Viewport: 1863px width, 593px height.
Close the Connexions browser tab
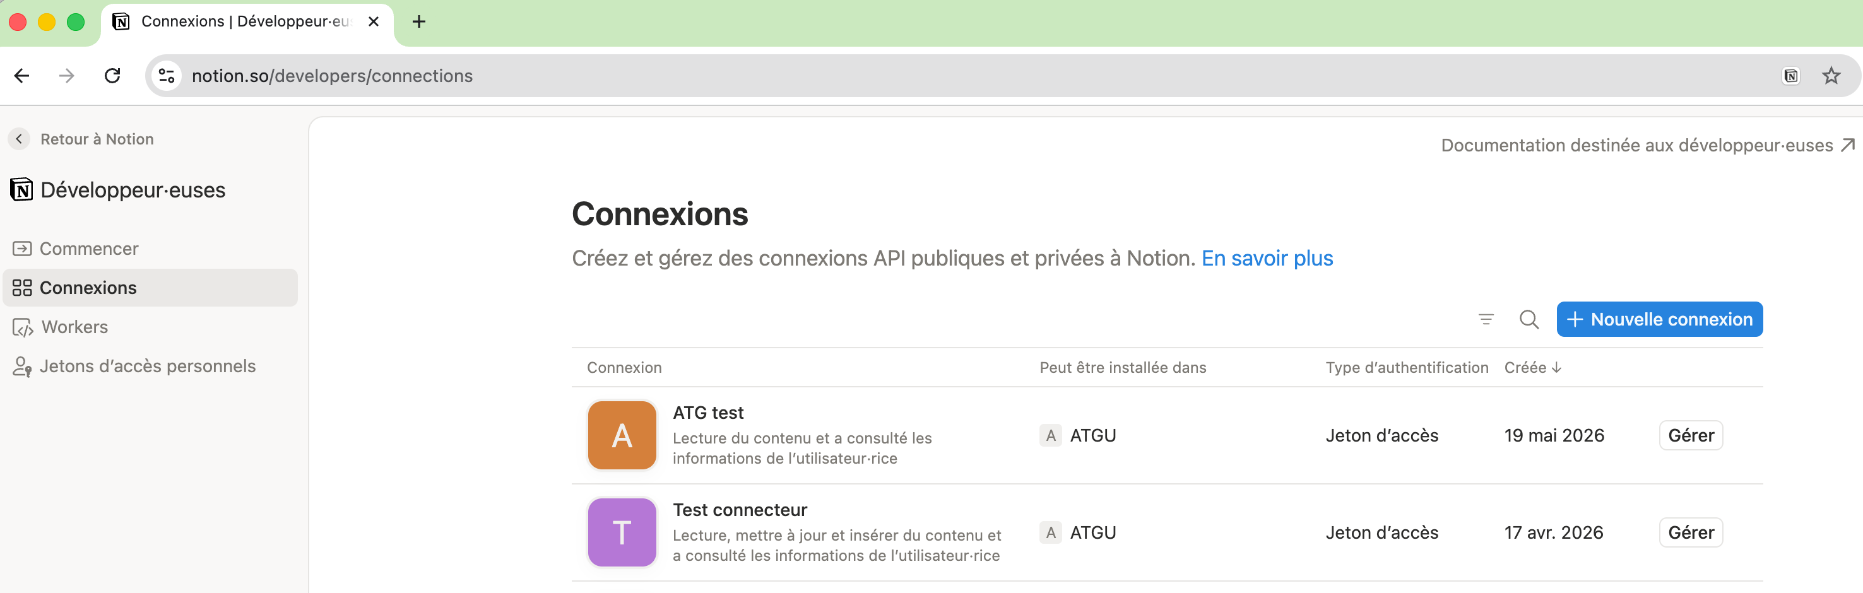pyautogui.click(x=373, y=21)
